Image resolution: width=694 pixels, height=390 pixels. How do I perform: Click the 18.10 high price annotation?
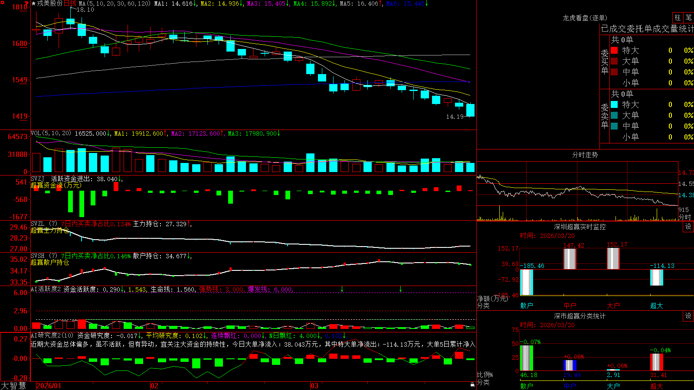click(85, 10)
